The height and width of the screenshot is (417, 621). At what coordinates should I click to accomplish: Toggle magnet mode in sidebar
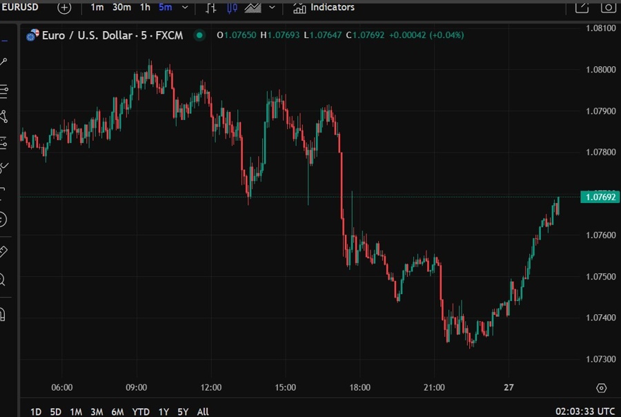click(x=3, y=314)
